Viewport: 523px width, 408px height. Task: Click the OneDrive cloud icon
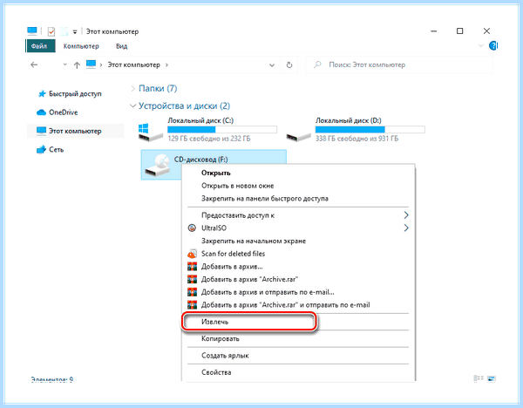(x=41, y=112)
